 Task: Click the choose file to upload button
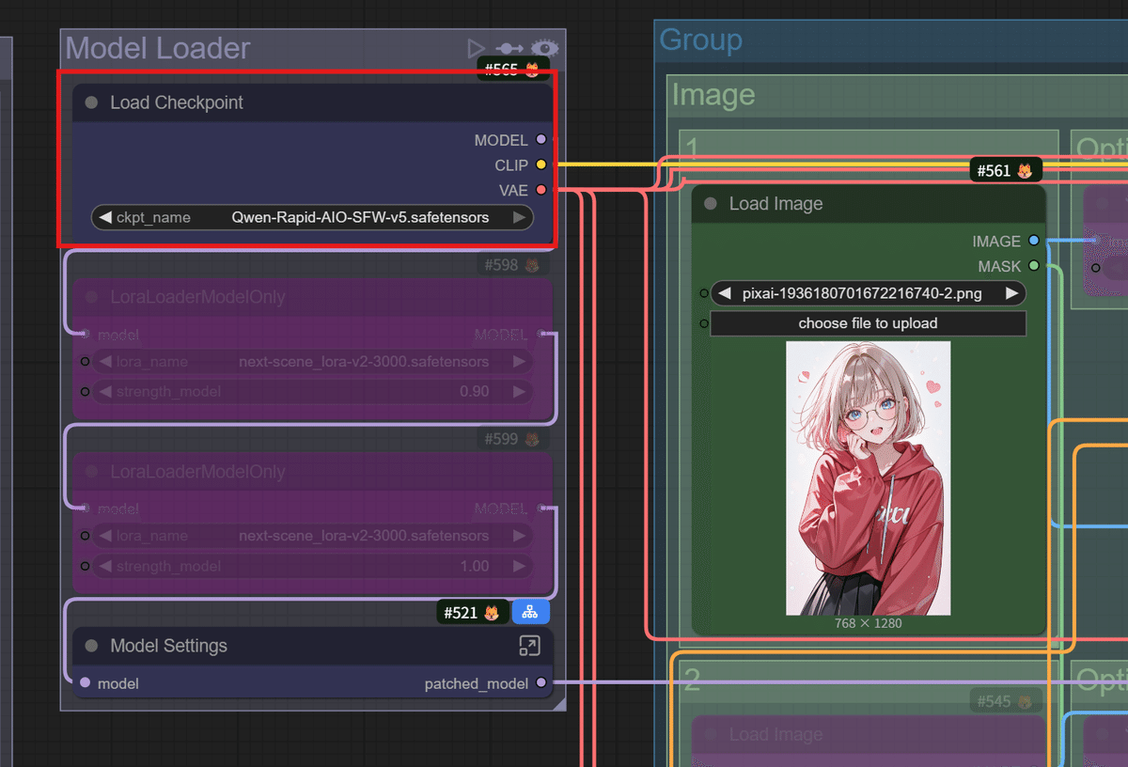point(868,323)
